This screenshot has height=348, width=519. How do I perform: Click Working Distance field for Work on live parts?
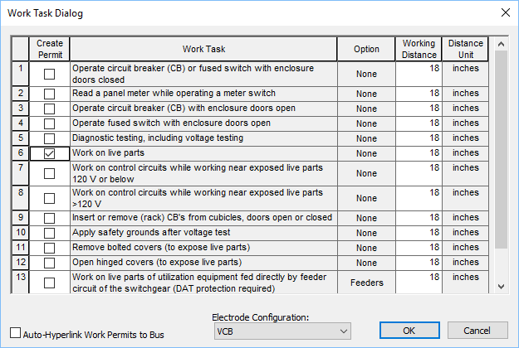(419, 153)
